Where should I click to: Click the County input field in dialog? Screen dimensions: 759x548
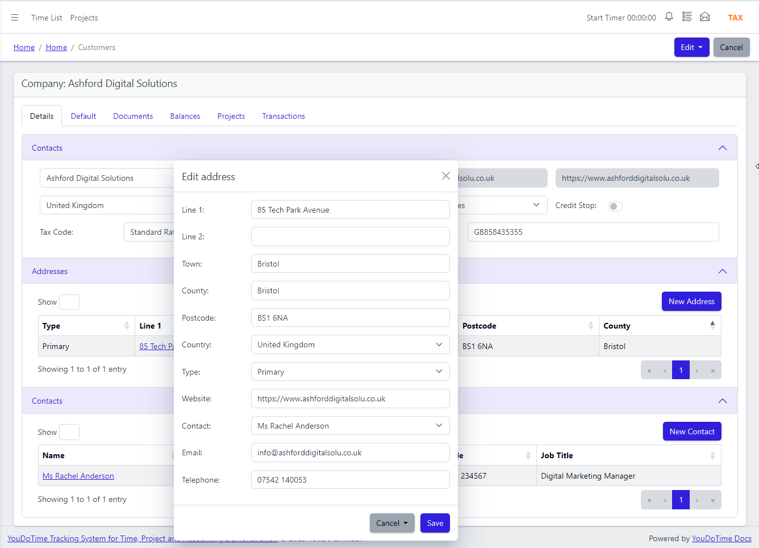[350, 290]
